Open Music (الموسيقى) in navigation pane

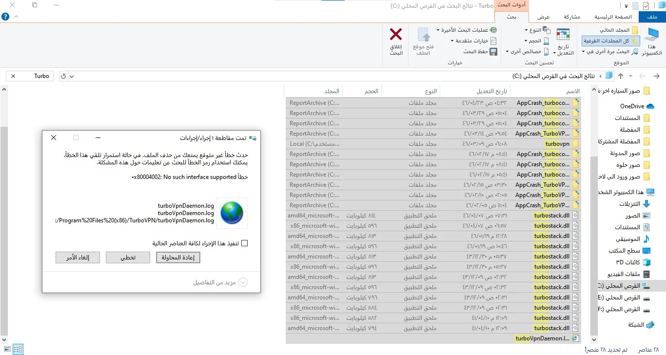(x=633, y=239)
